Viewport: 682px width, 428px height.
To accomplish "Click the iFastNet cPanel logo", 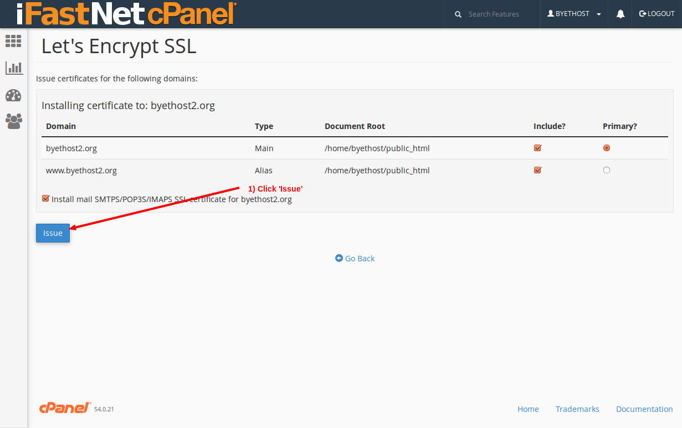I will (x=127, y=14).
